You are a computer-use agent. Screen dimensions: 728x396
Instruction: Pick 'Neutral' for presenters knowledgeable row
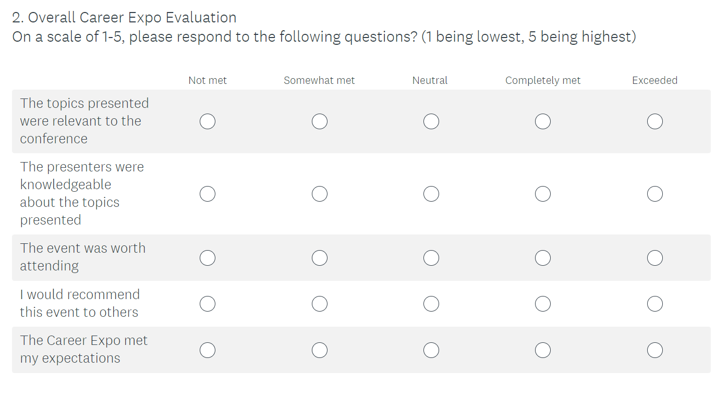431,194
